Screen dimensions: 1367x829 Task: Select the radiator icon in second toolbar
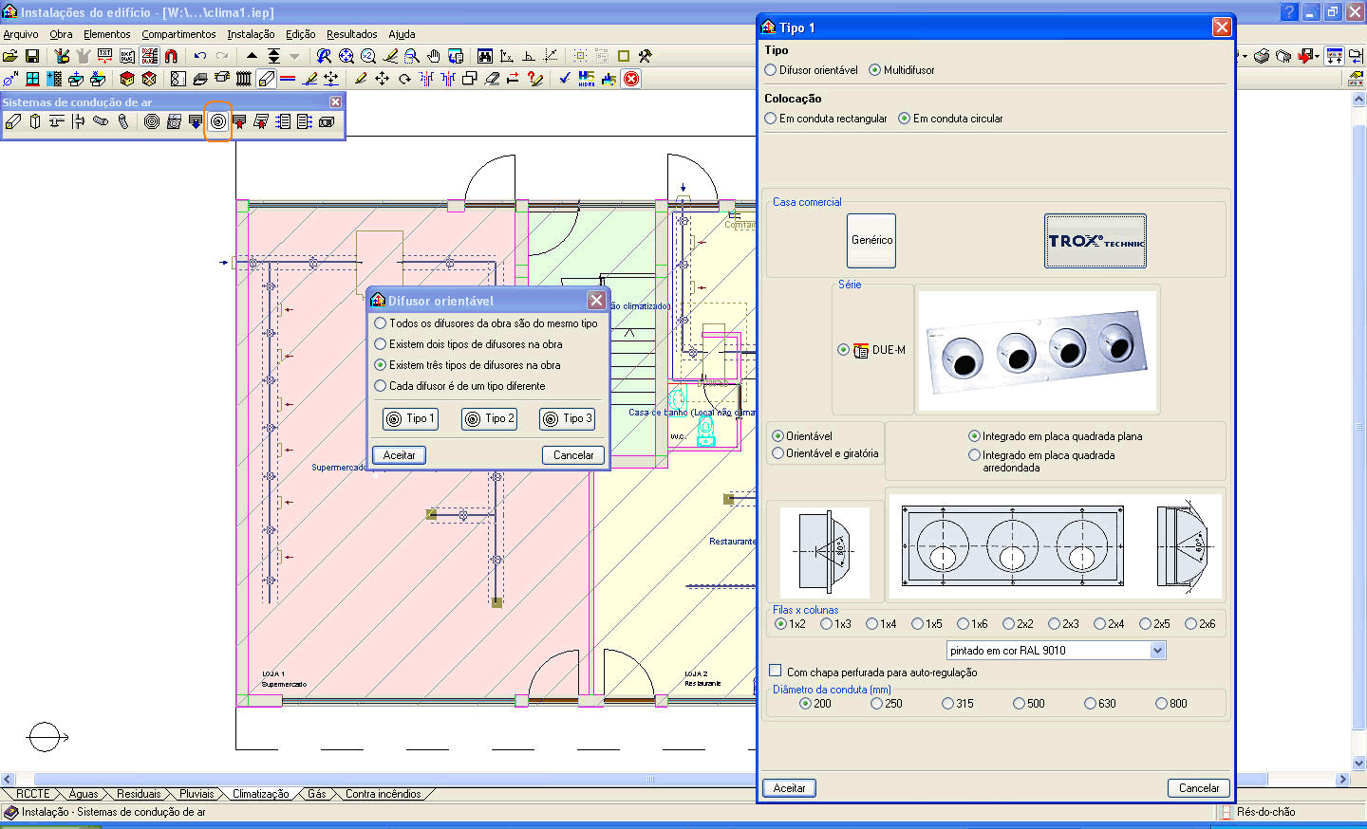point(244,79)
